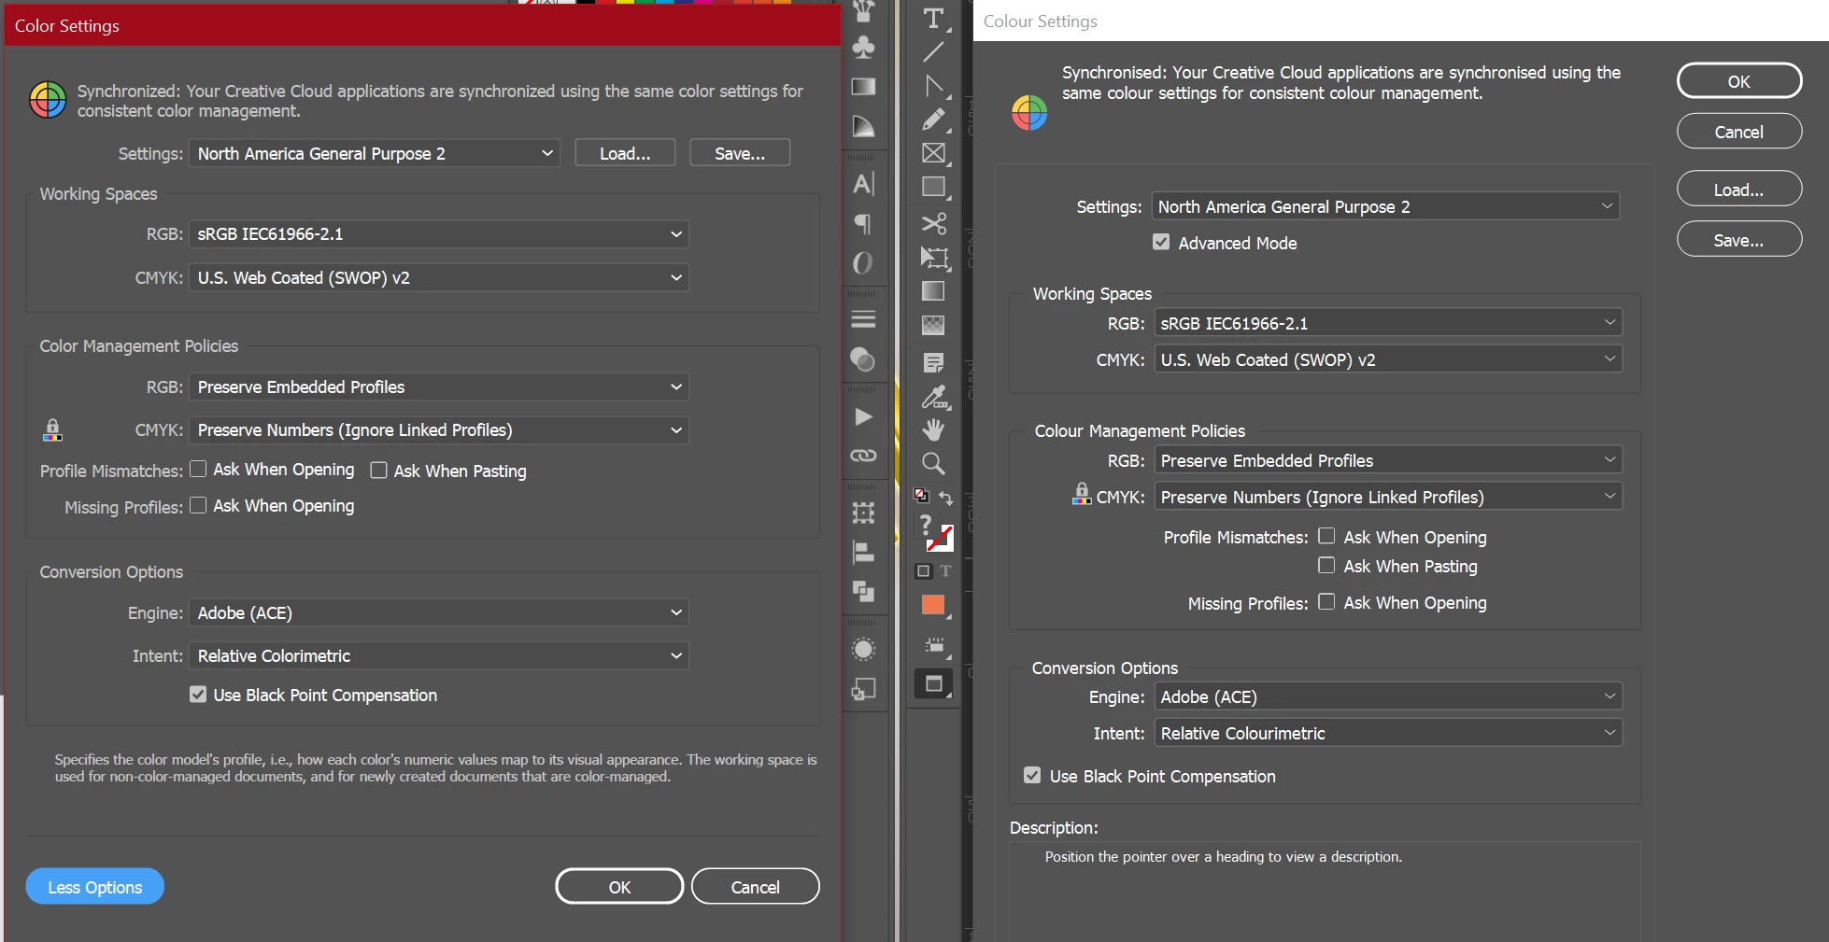Open the Pathfinder panel icon
Screen dimensions: 1829x942
864,591
